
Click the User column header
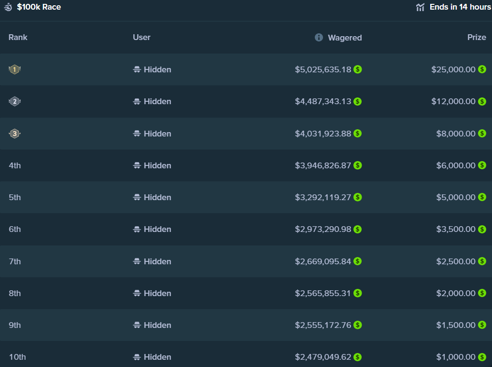141,37
